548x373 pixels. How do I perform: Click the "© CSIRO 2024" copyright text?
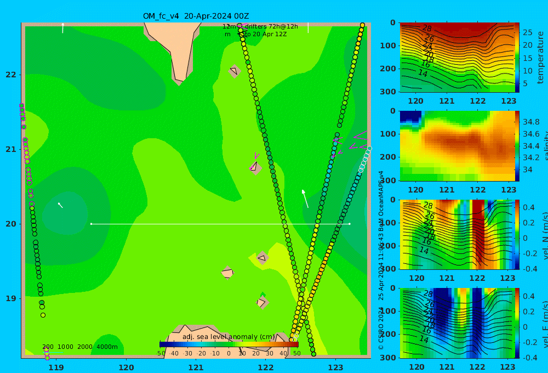pos(381,328)
